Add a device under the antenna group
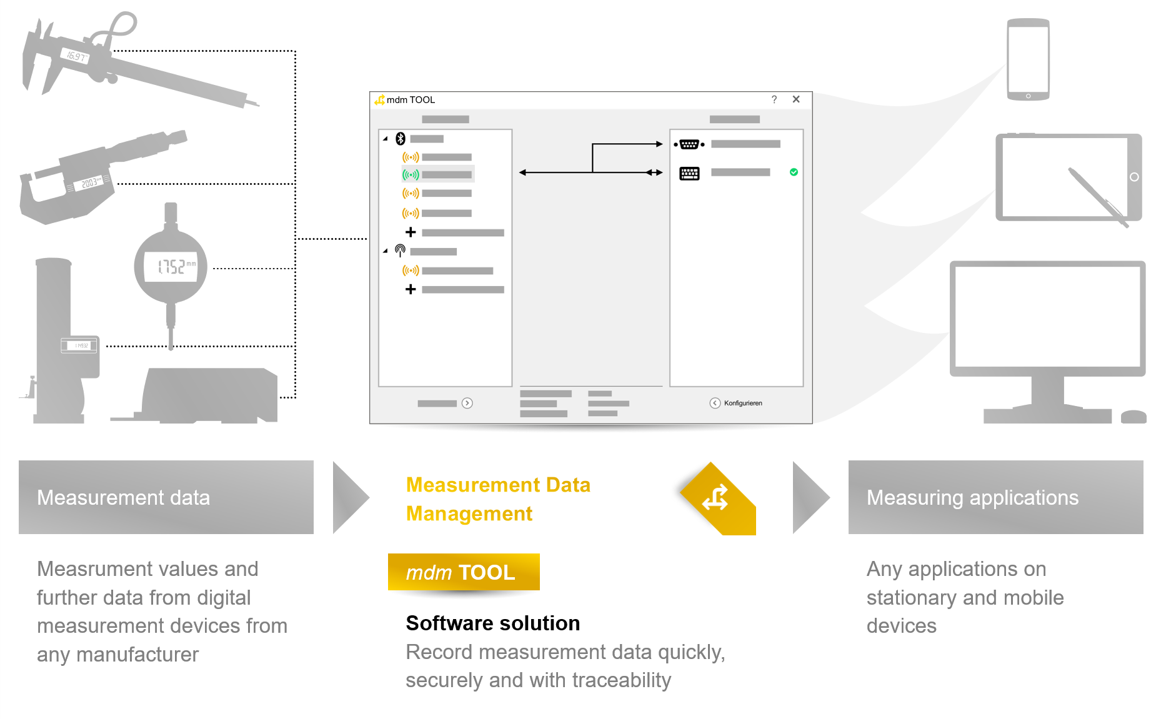The width and height of the screenshot is (1171, 719). 411,289
